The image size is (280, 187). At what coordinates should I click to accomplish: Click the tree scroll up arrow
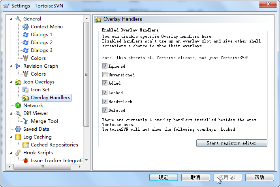(86, 19)
